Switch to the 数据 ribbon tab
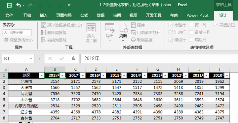The width and height of the screenshot is (238, 123). (100, 15)
